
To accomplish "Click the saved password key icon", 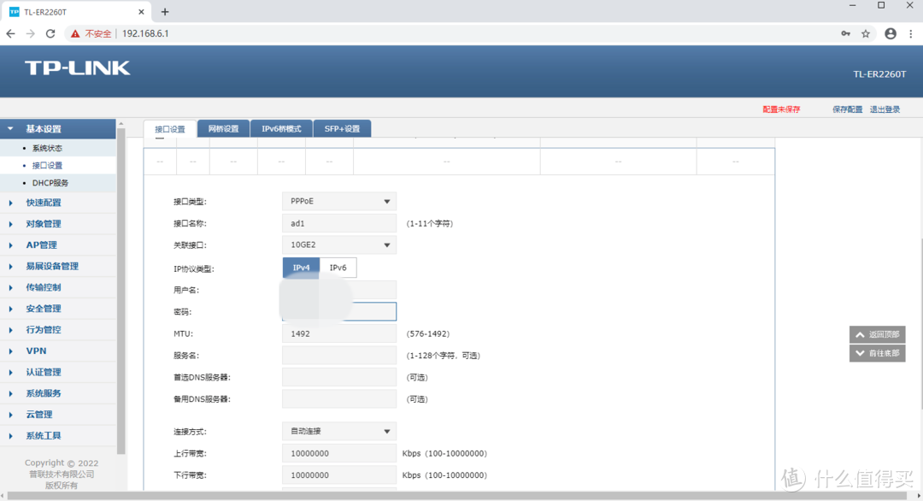I will [845, 33].
